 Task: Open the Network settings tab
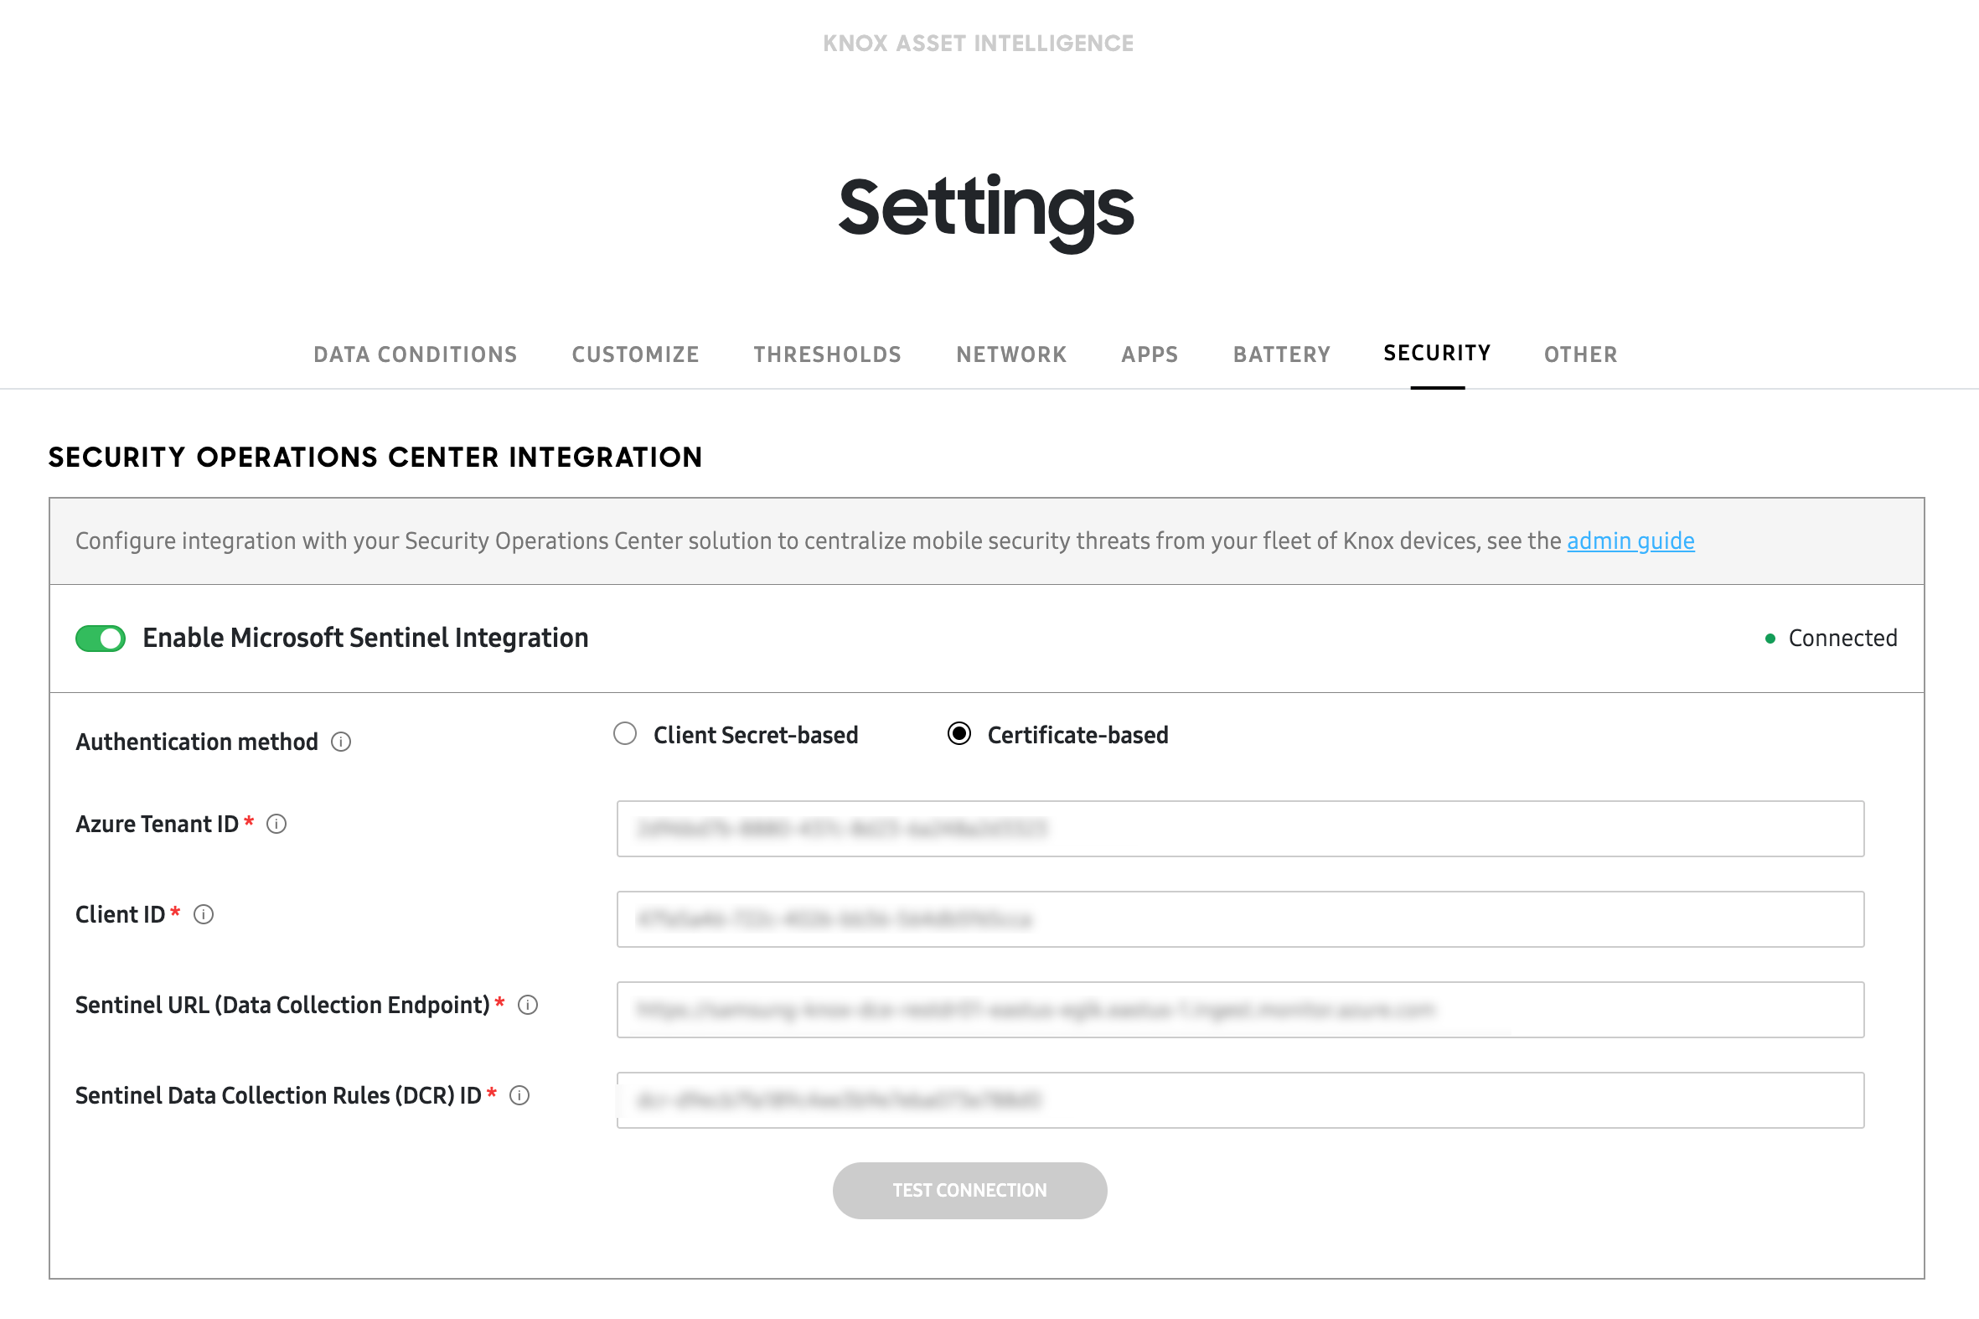1012,354
